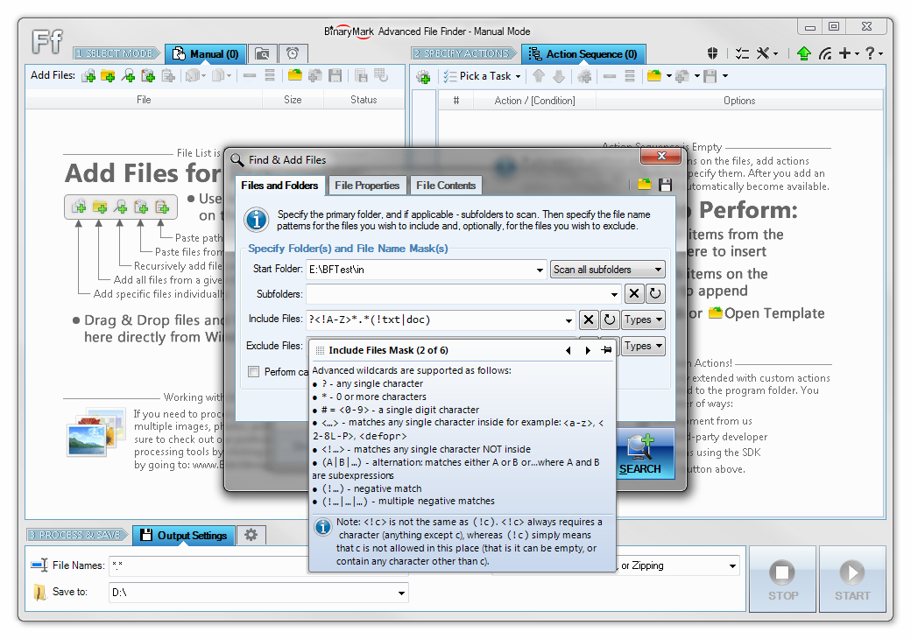This screenshot has height=639, width=911.
Task: Toggle the Perform checkbox
Action: click(x=253, y=371)
